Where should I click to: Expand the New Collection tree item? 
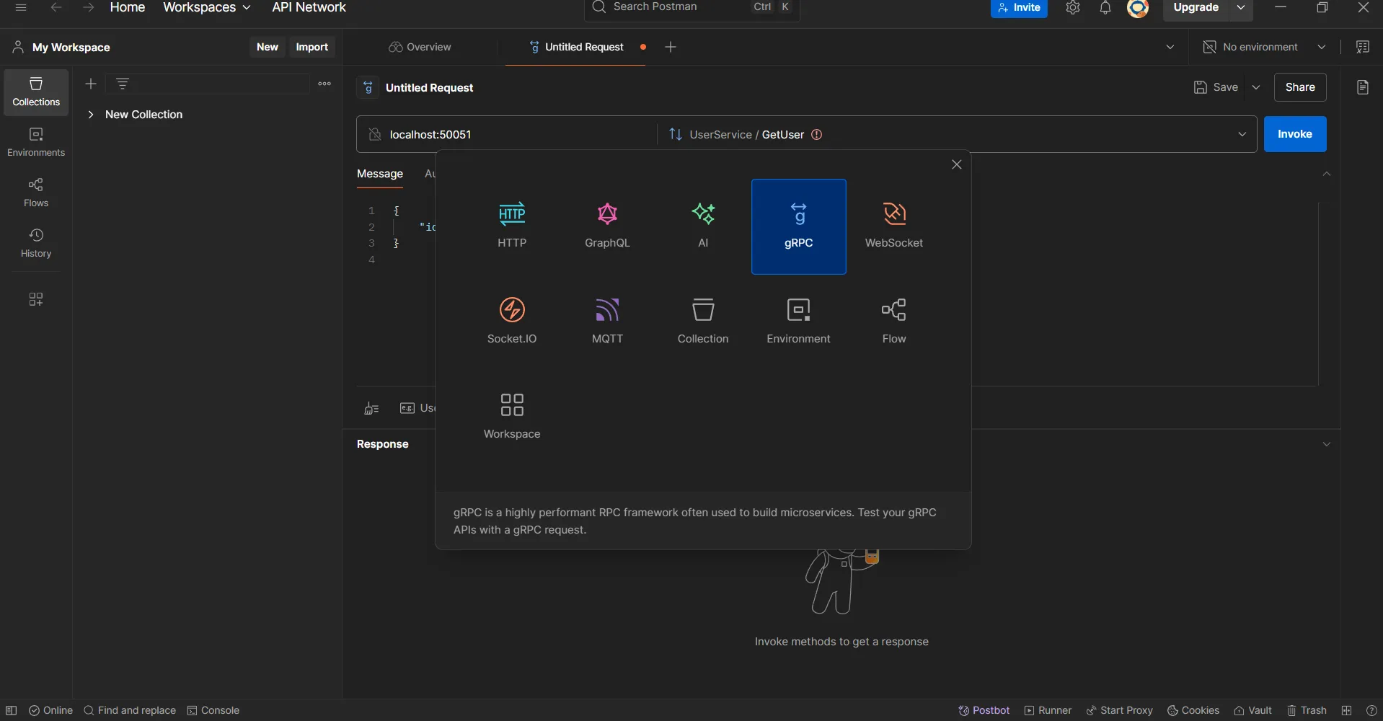(x=91, y=115)
